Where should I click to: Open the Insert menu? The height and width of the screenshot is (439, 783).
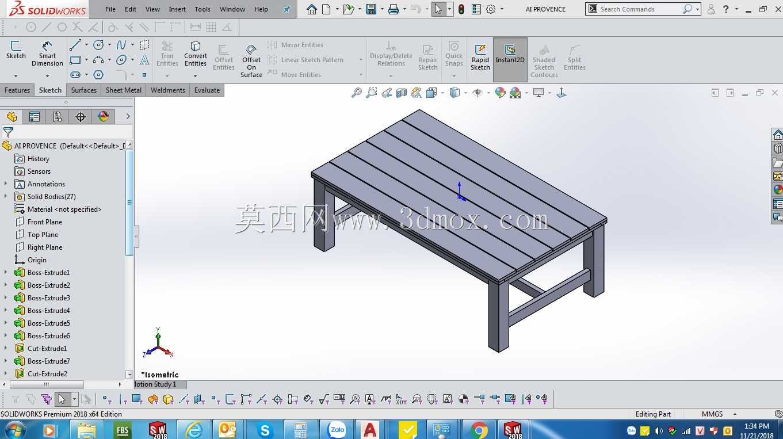(x=177, y=9)
